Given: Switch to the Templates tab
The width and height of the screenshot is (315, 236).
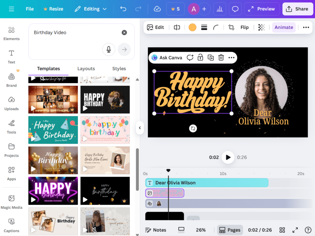Looking at the screenshot, I should [x=48, y=69].
